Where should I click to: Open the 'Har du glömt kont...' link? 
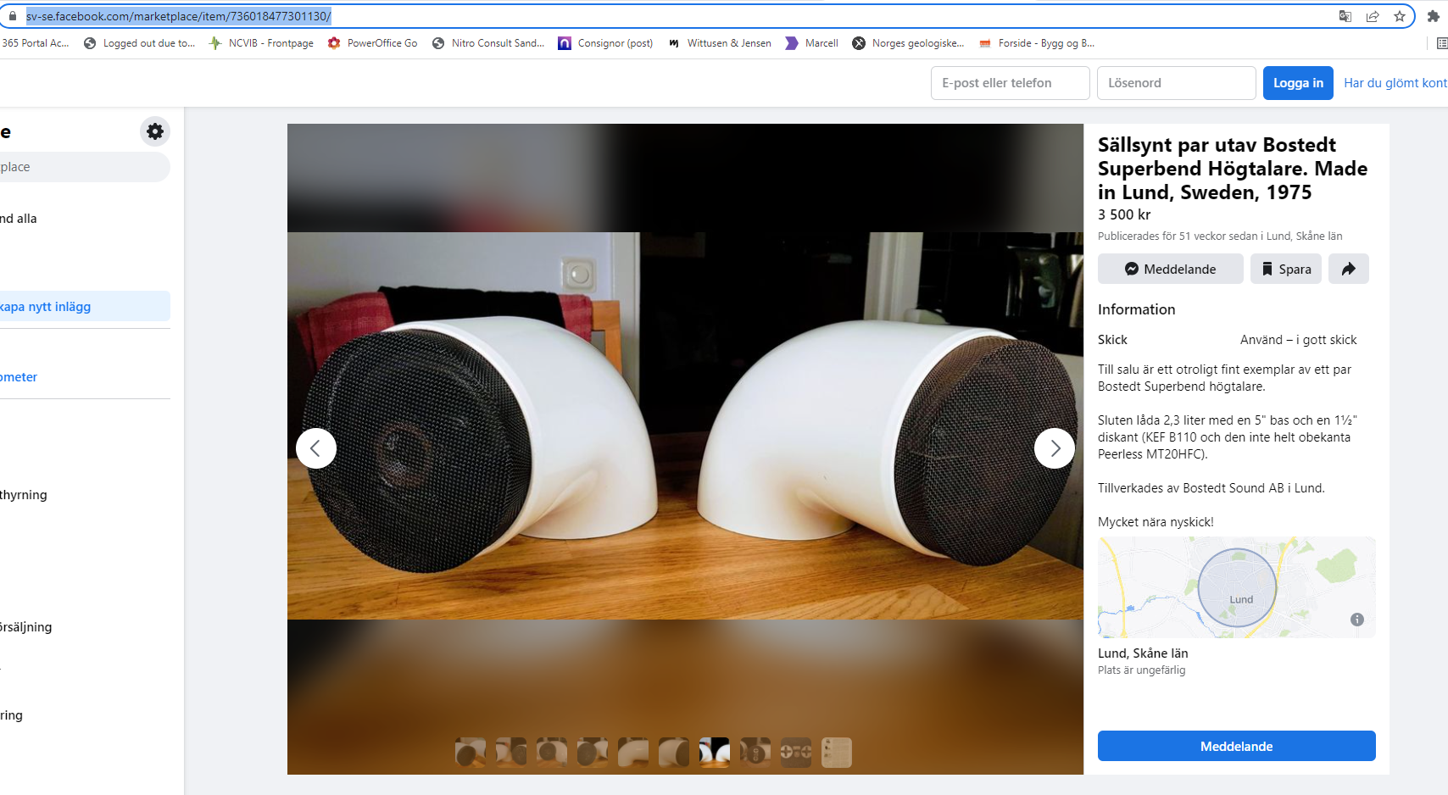(x=1395, y=83)
